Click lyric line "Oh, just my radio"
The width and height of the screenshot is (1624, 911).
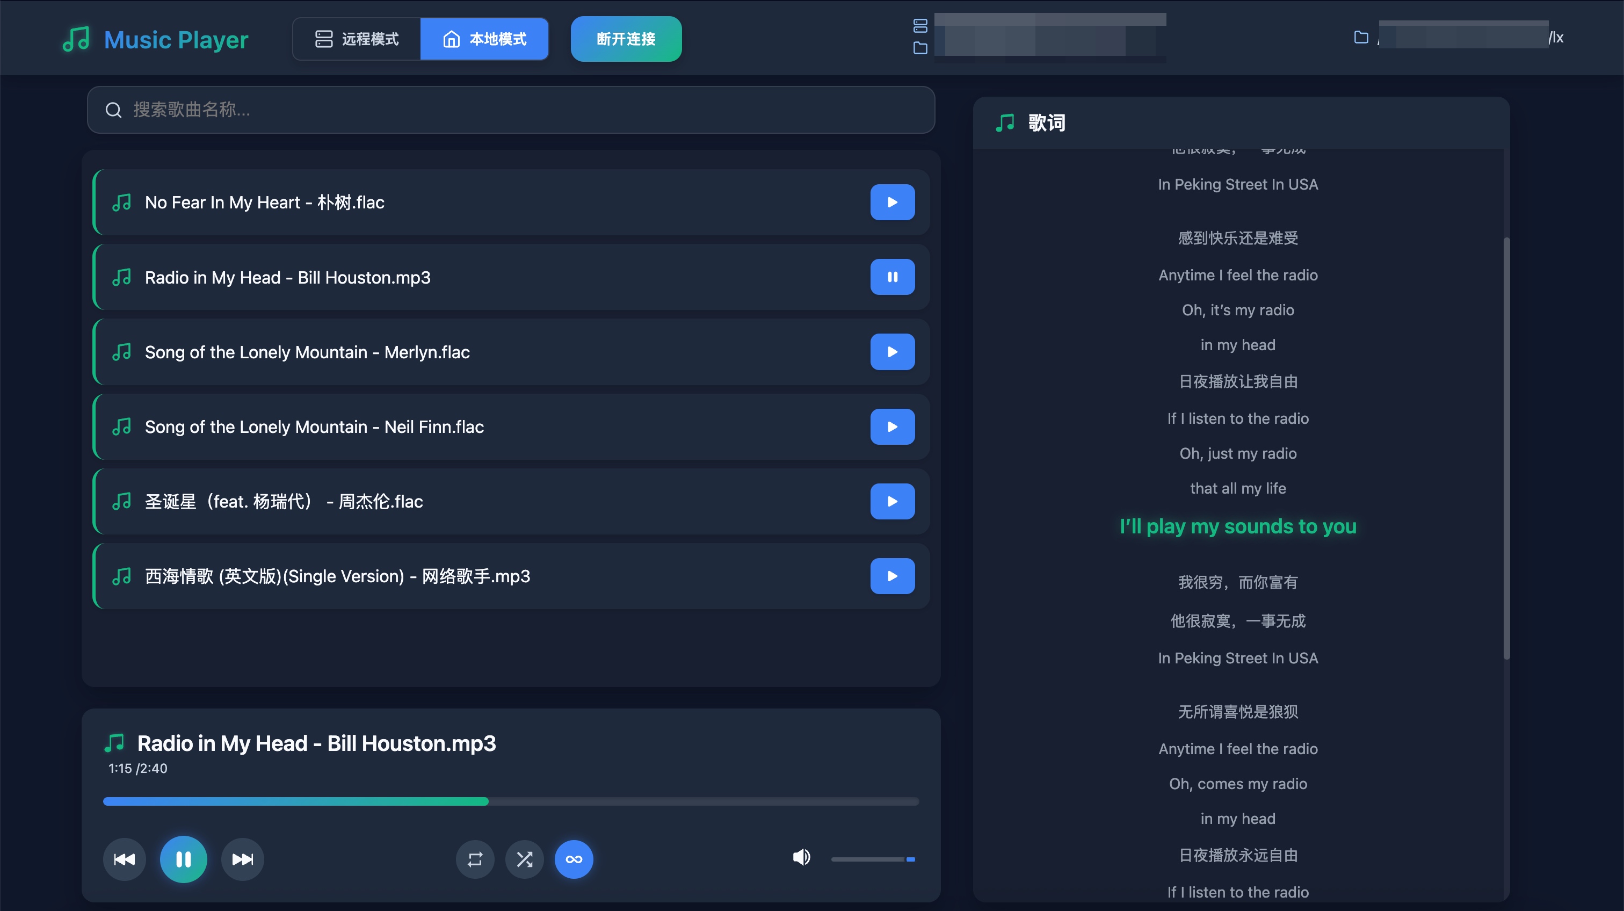pos(1237,453)
